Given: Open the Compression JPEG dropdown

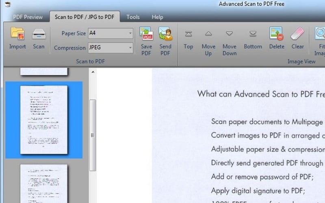Looking at the screenshot, I should tap(110, 48).
